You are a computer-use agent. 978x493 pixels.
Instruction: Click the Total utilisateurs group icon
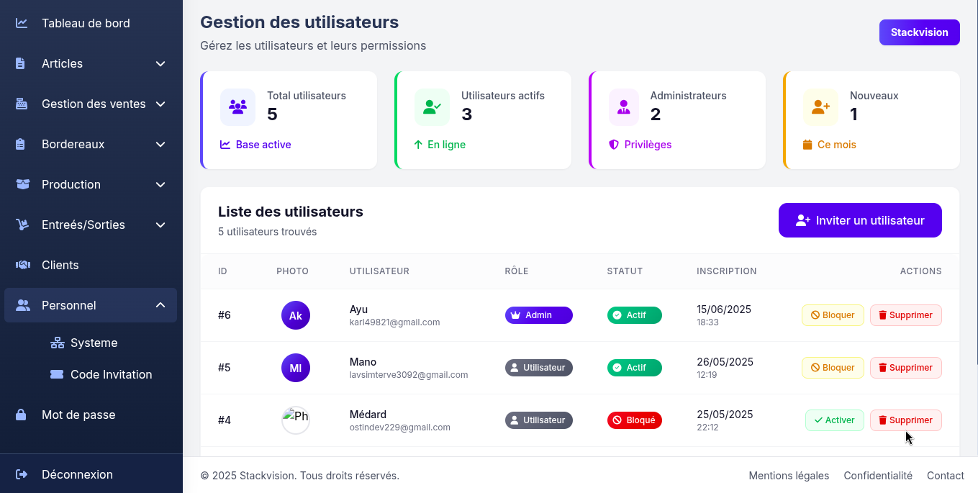237,107
